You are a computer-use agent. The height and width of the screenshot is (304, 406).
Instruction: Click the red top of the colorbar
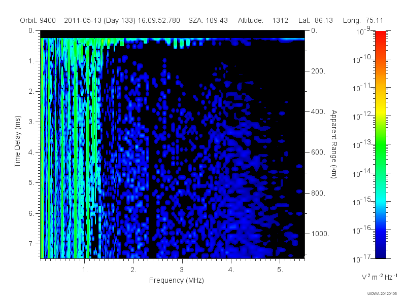click(380, 35)
